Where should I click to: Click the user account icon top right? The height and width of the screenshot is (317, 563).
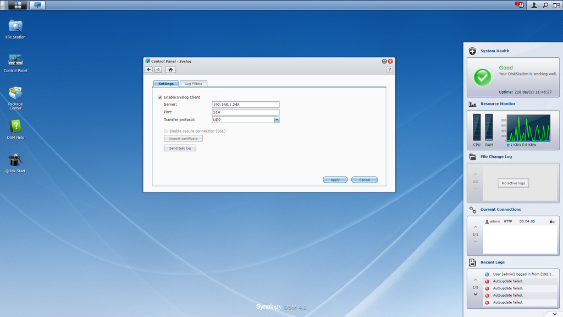533,5
